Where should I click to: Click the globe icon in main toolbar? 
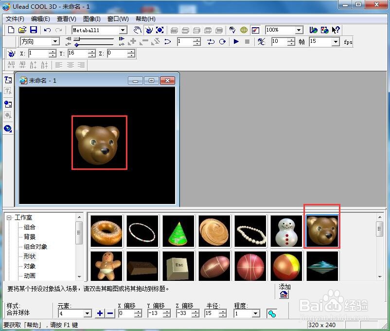244,30
